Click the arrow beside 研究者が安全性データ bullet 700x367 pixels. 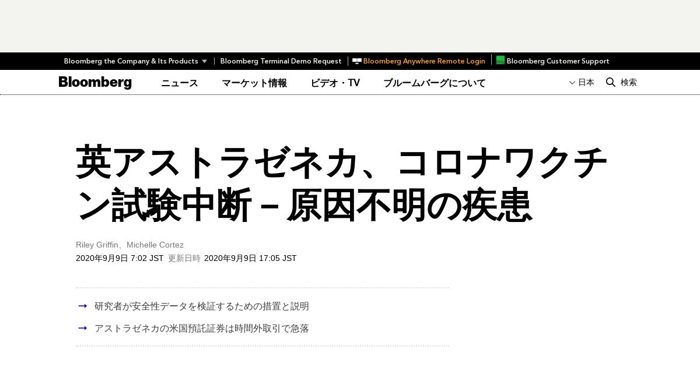83,306
